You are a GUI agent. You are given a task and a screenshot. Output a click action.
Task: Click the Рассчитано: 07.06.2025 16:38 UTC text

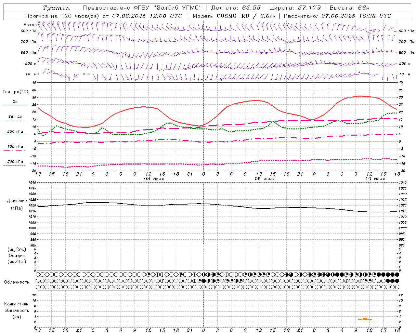click(x=337, y=16)
